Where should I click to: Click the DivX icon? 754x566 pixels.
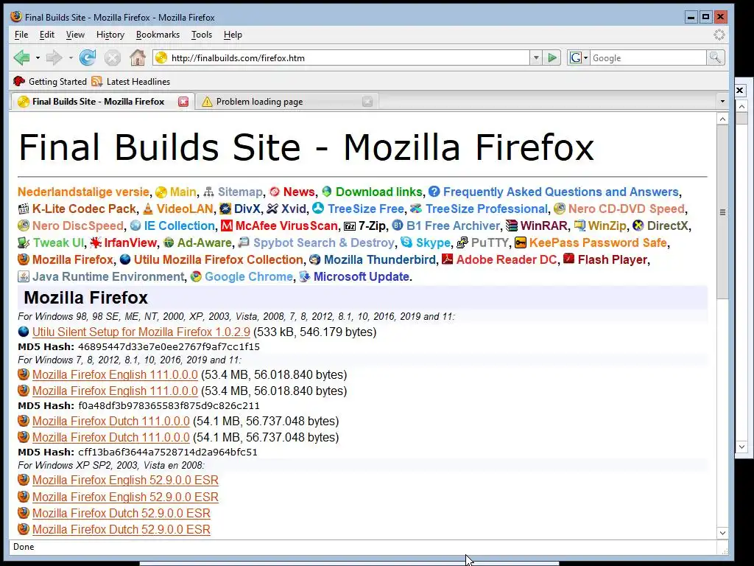coord(225,209)
